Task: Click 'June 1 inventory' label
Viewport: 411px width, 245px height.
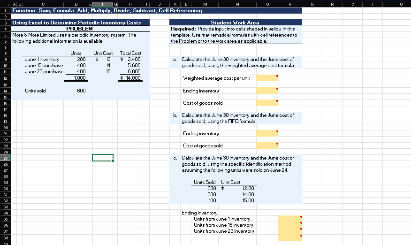Action: pos(42,59)
